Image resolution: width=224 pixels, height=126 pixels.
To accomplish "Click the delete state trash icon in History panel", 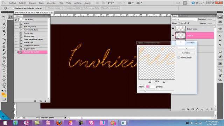I will 45,101.
